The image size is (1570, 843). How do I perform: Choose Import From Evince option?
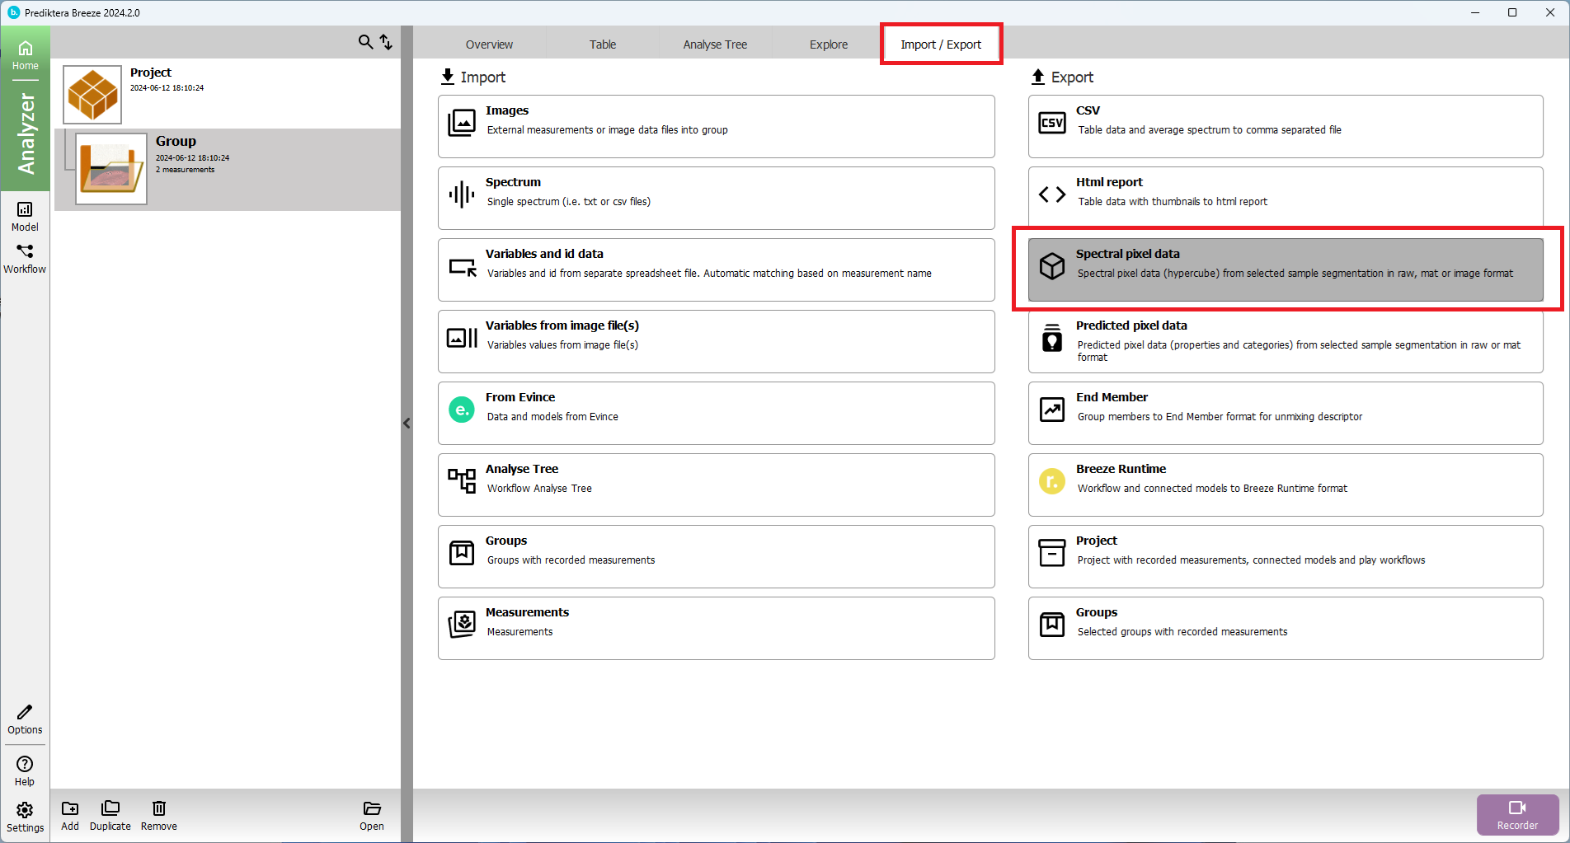(x=716, y=413)
